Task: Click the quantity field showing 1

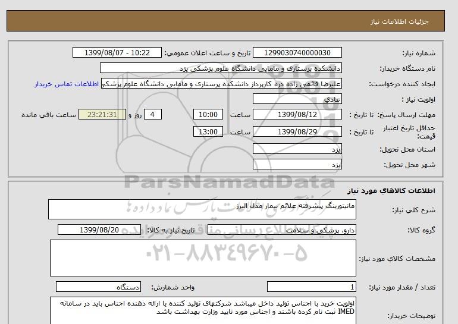Action: 311,287
